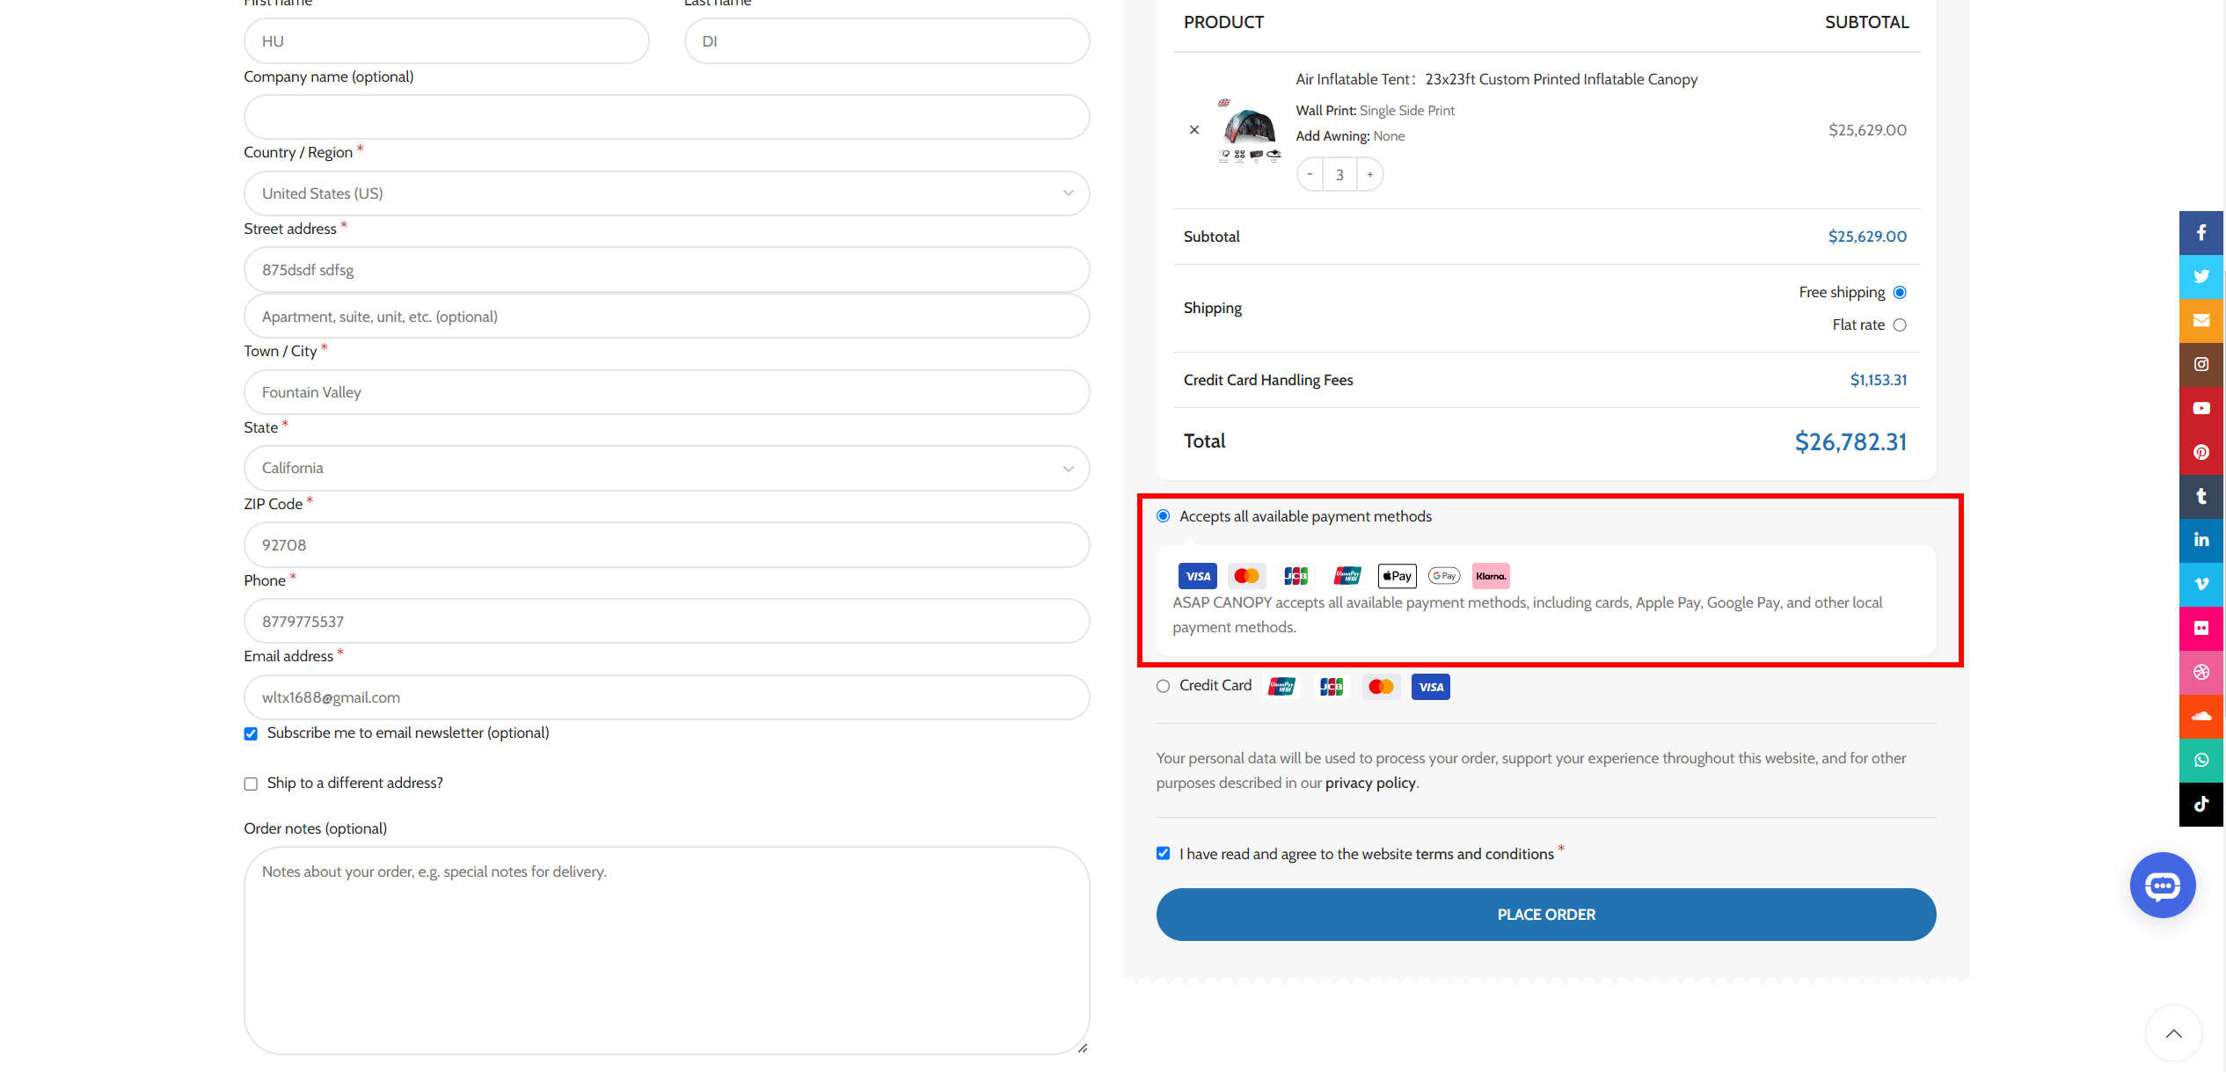Select the Flat rate shipping option
The width and height of the screenshot is (2226, 1072).
tap(1901, 325)
